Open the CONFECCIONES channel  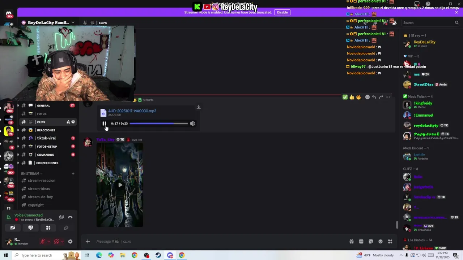click(48, 163)
